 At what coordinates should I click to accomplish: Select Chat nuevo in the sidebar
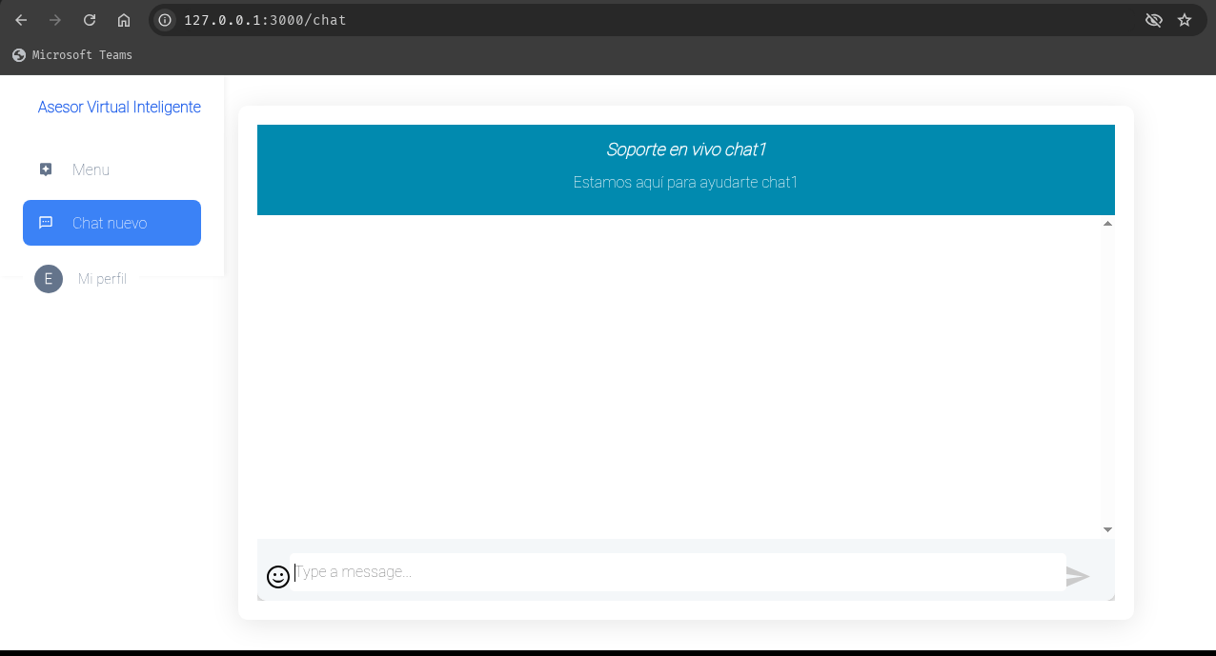[110, 223]
